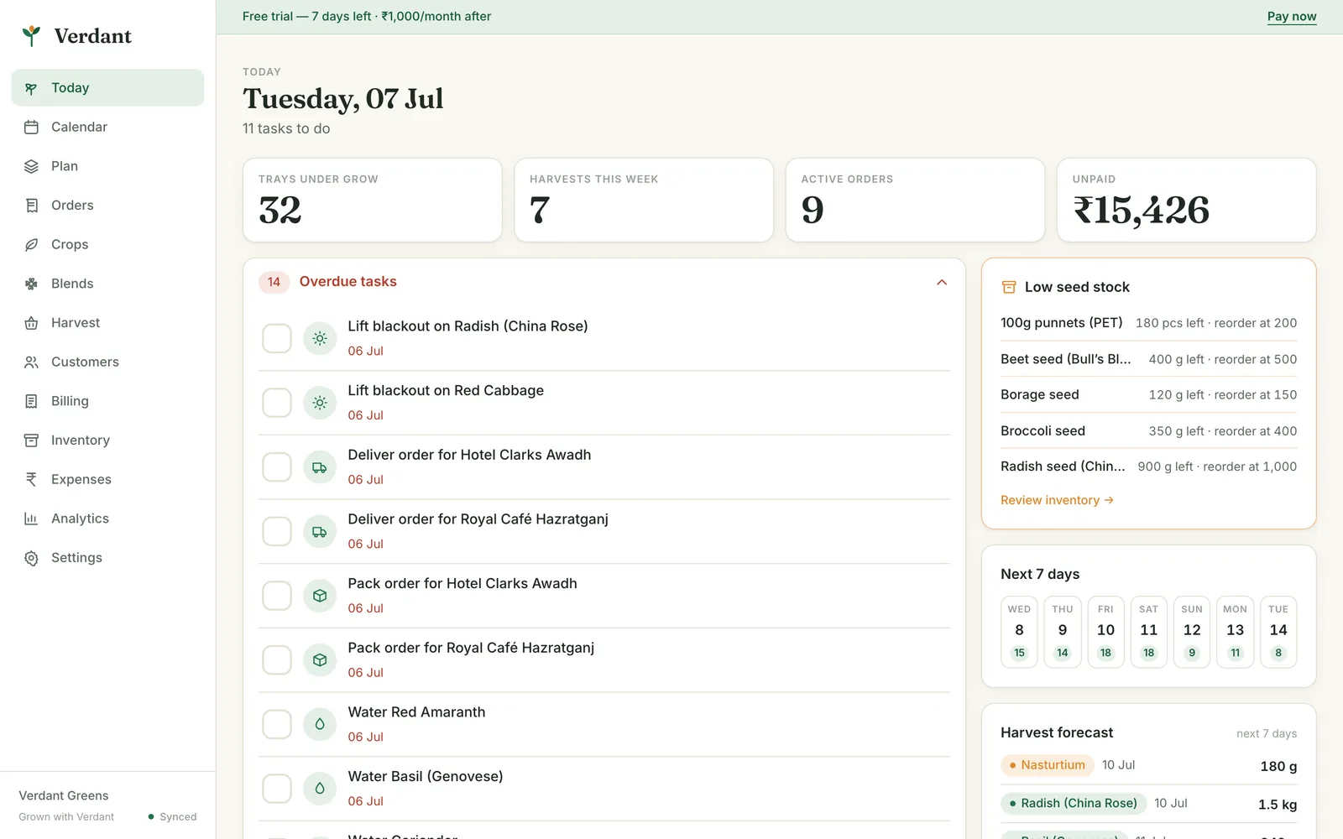Complete the Water Red Amaranth task checkbox

coord(277,725)
